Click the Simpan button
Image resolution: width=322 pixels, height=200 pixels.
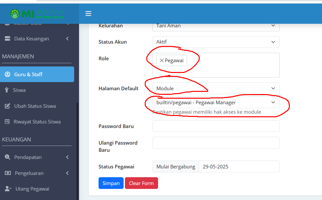tap(111, 183)
